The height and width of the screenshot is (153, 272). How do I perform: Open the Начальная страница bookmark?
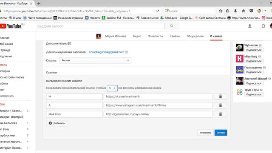click(68, 18)
